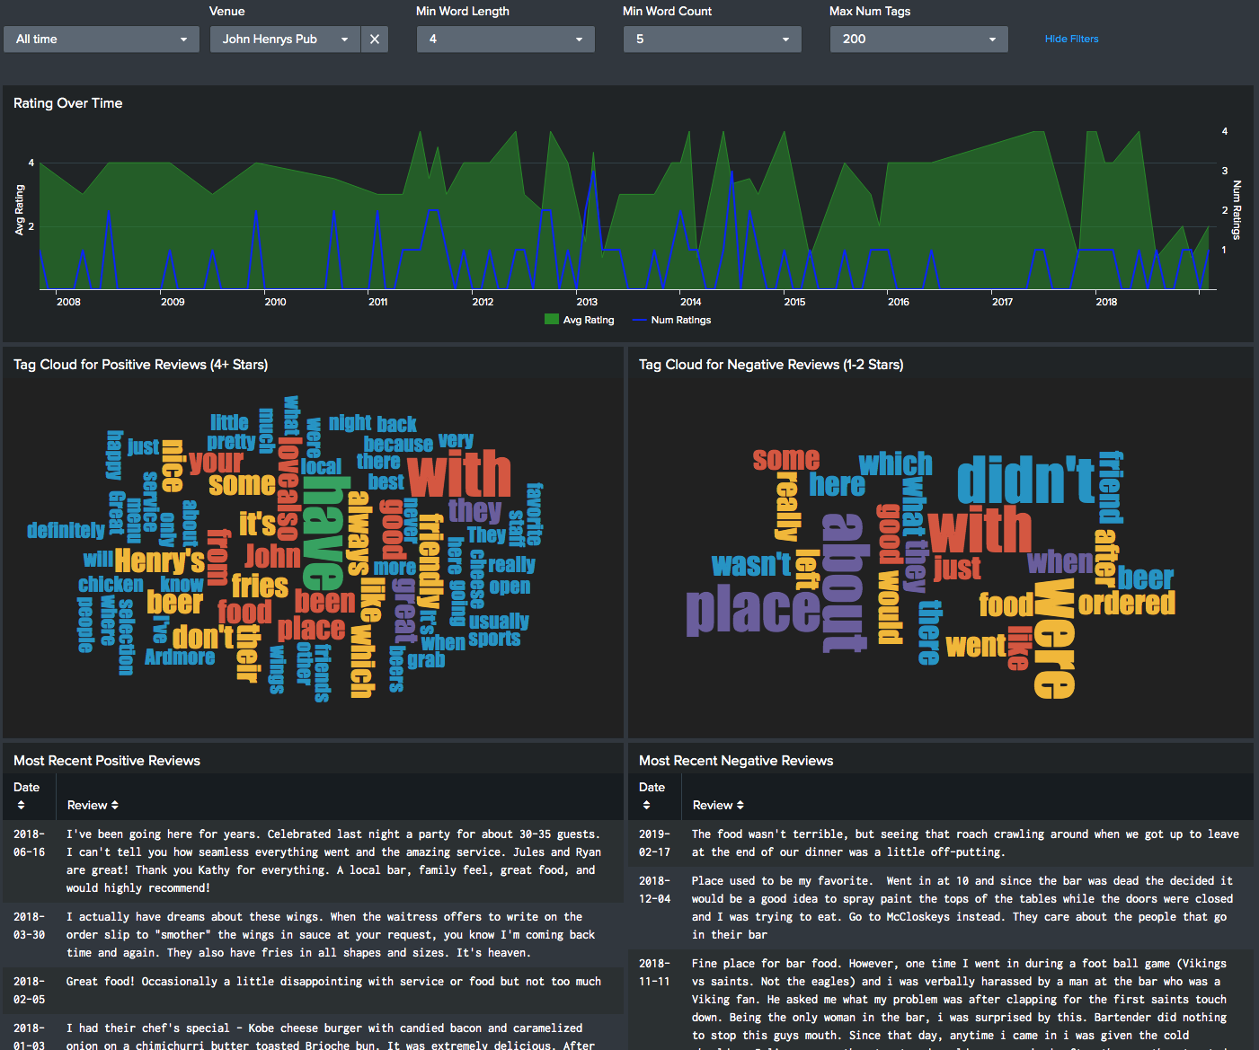Open the John Henrys Pub venue dropdown
This screenshot has height=1050, width=1259.
coord(285,40)
